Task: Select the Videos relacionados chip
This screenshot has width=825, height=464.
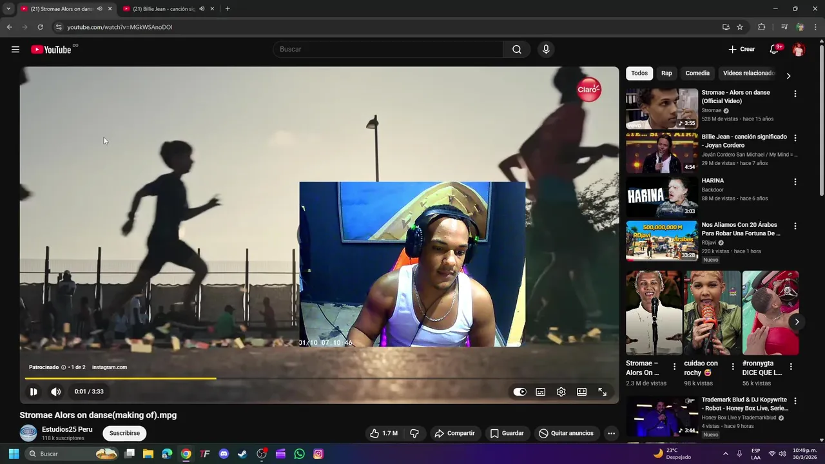Action: [748, 73]
